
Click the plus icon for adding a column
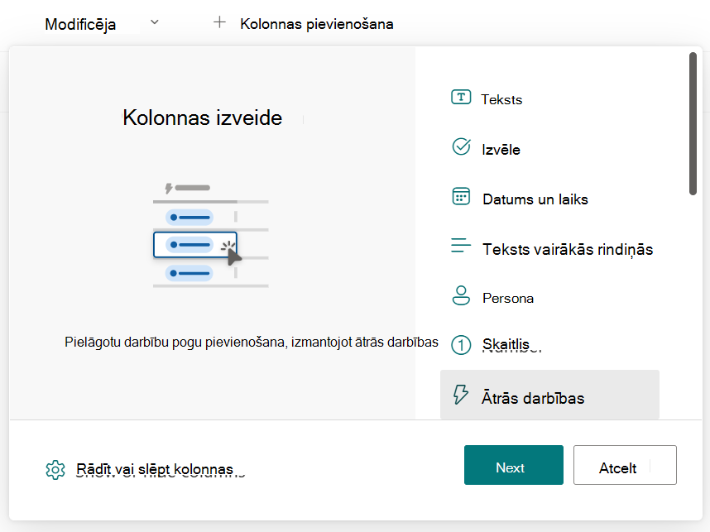pyautogui.click(x=219, y=22)
